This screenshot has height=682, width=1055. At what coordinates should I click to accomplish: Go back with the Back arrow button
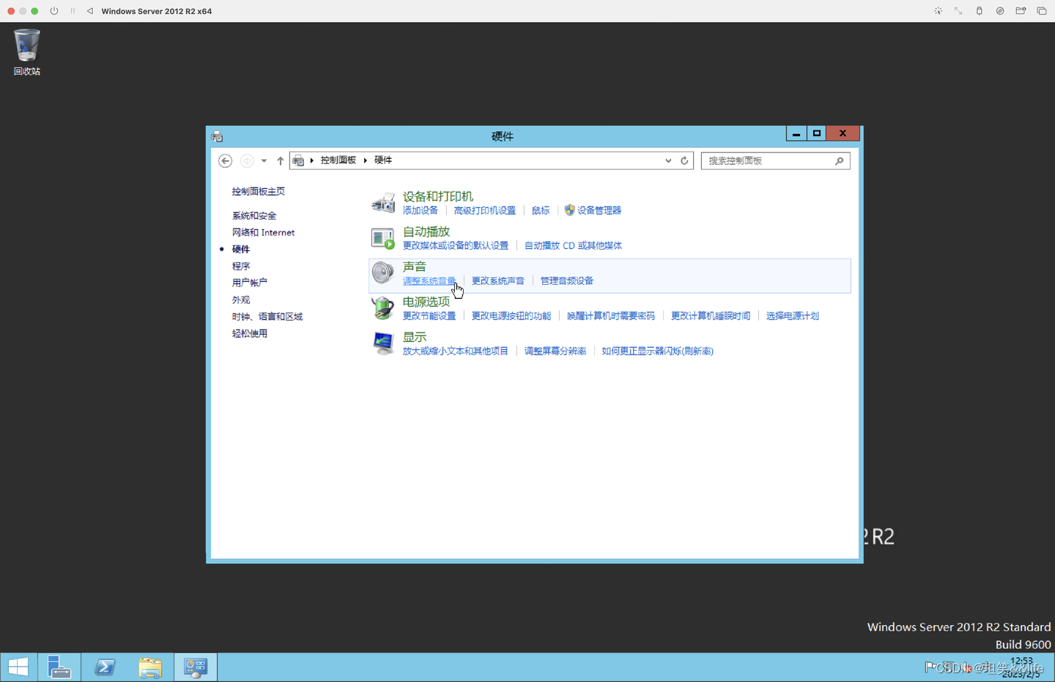[226, 160]
